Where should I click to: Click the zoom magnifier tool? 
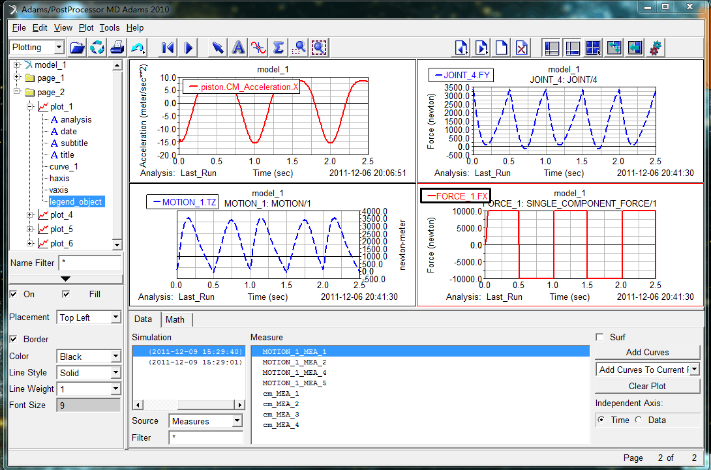tap(299, 47)
